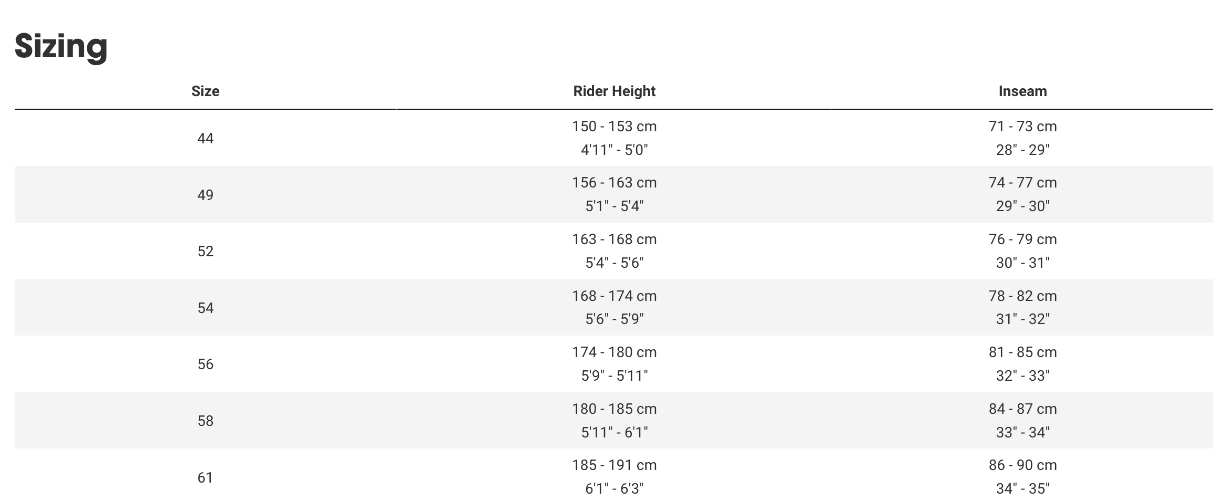Image resolution: width=1228 pixels, height=501 pixels.
Task: Click the Inseam column header
Action: click(1022, 91)
